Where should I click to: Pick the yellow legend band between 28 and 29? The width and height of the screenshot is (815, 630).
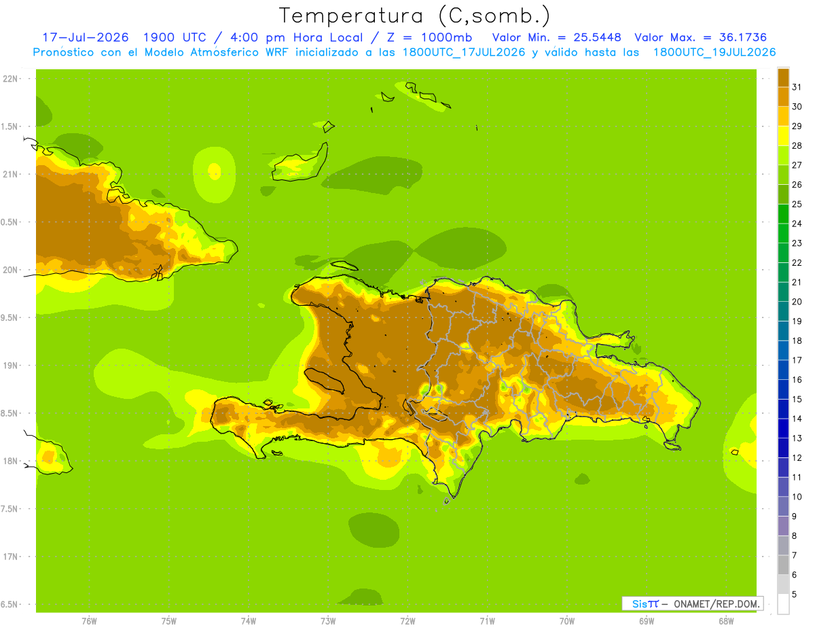[783, 136]
